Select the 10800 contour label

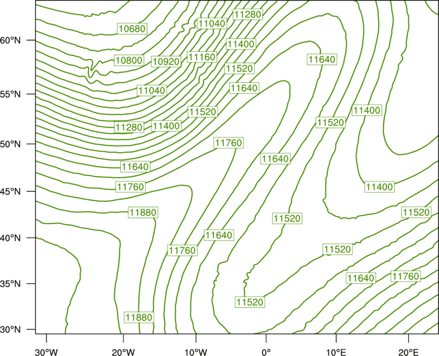pos(129,60)
